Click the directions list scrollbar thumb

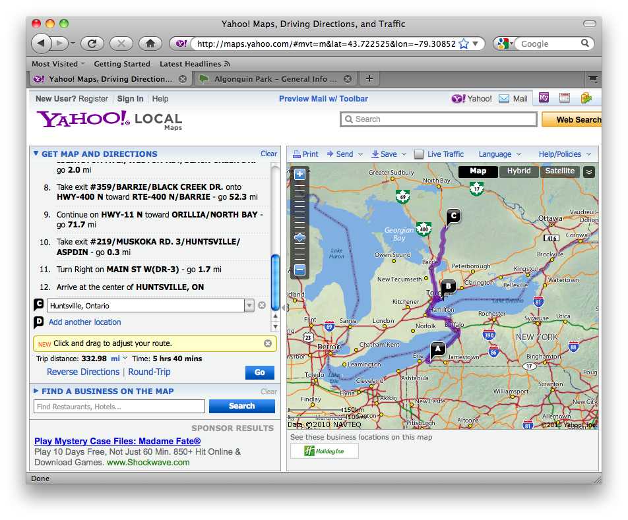pyautogui.click(x=275, y=282)
